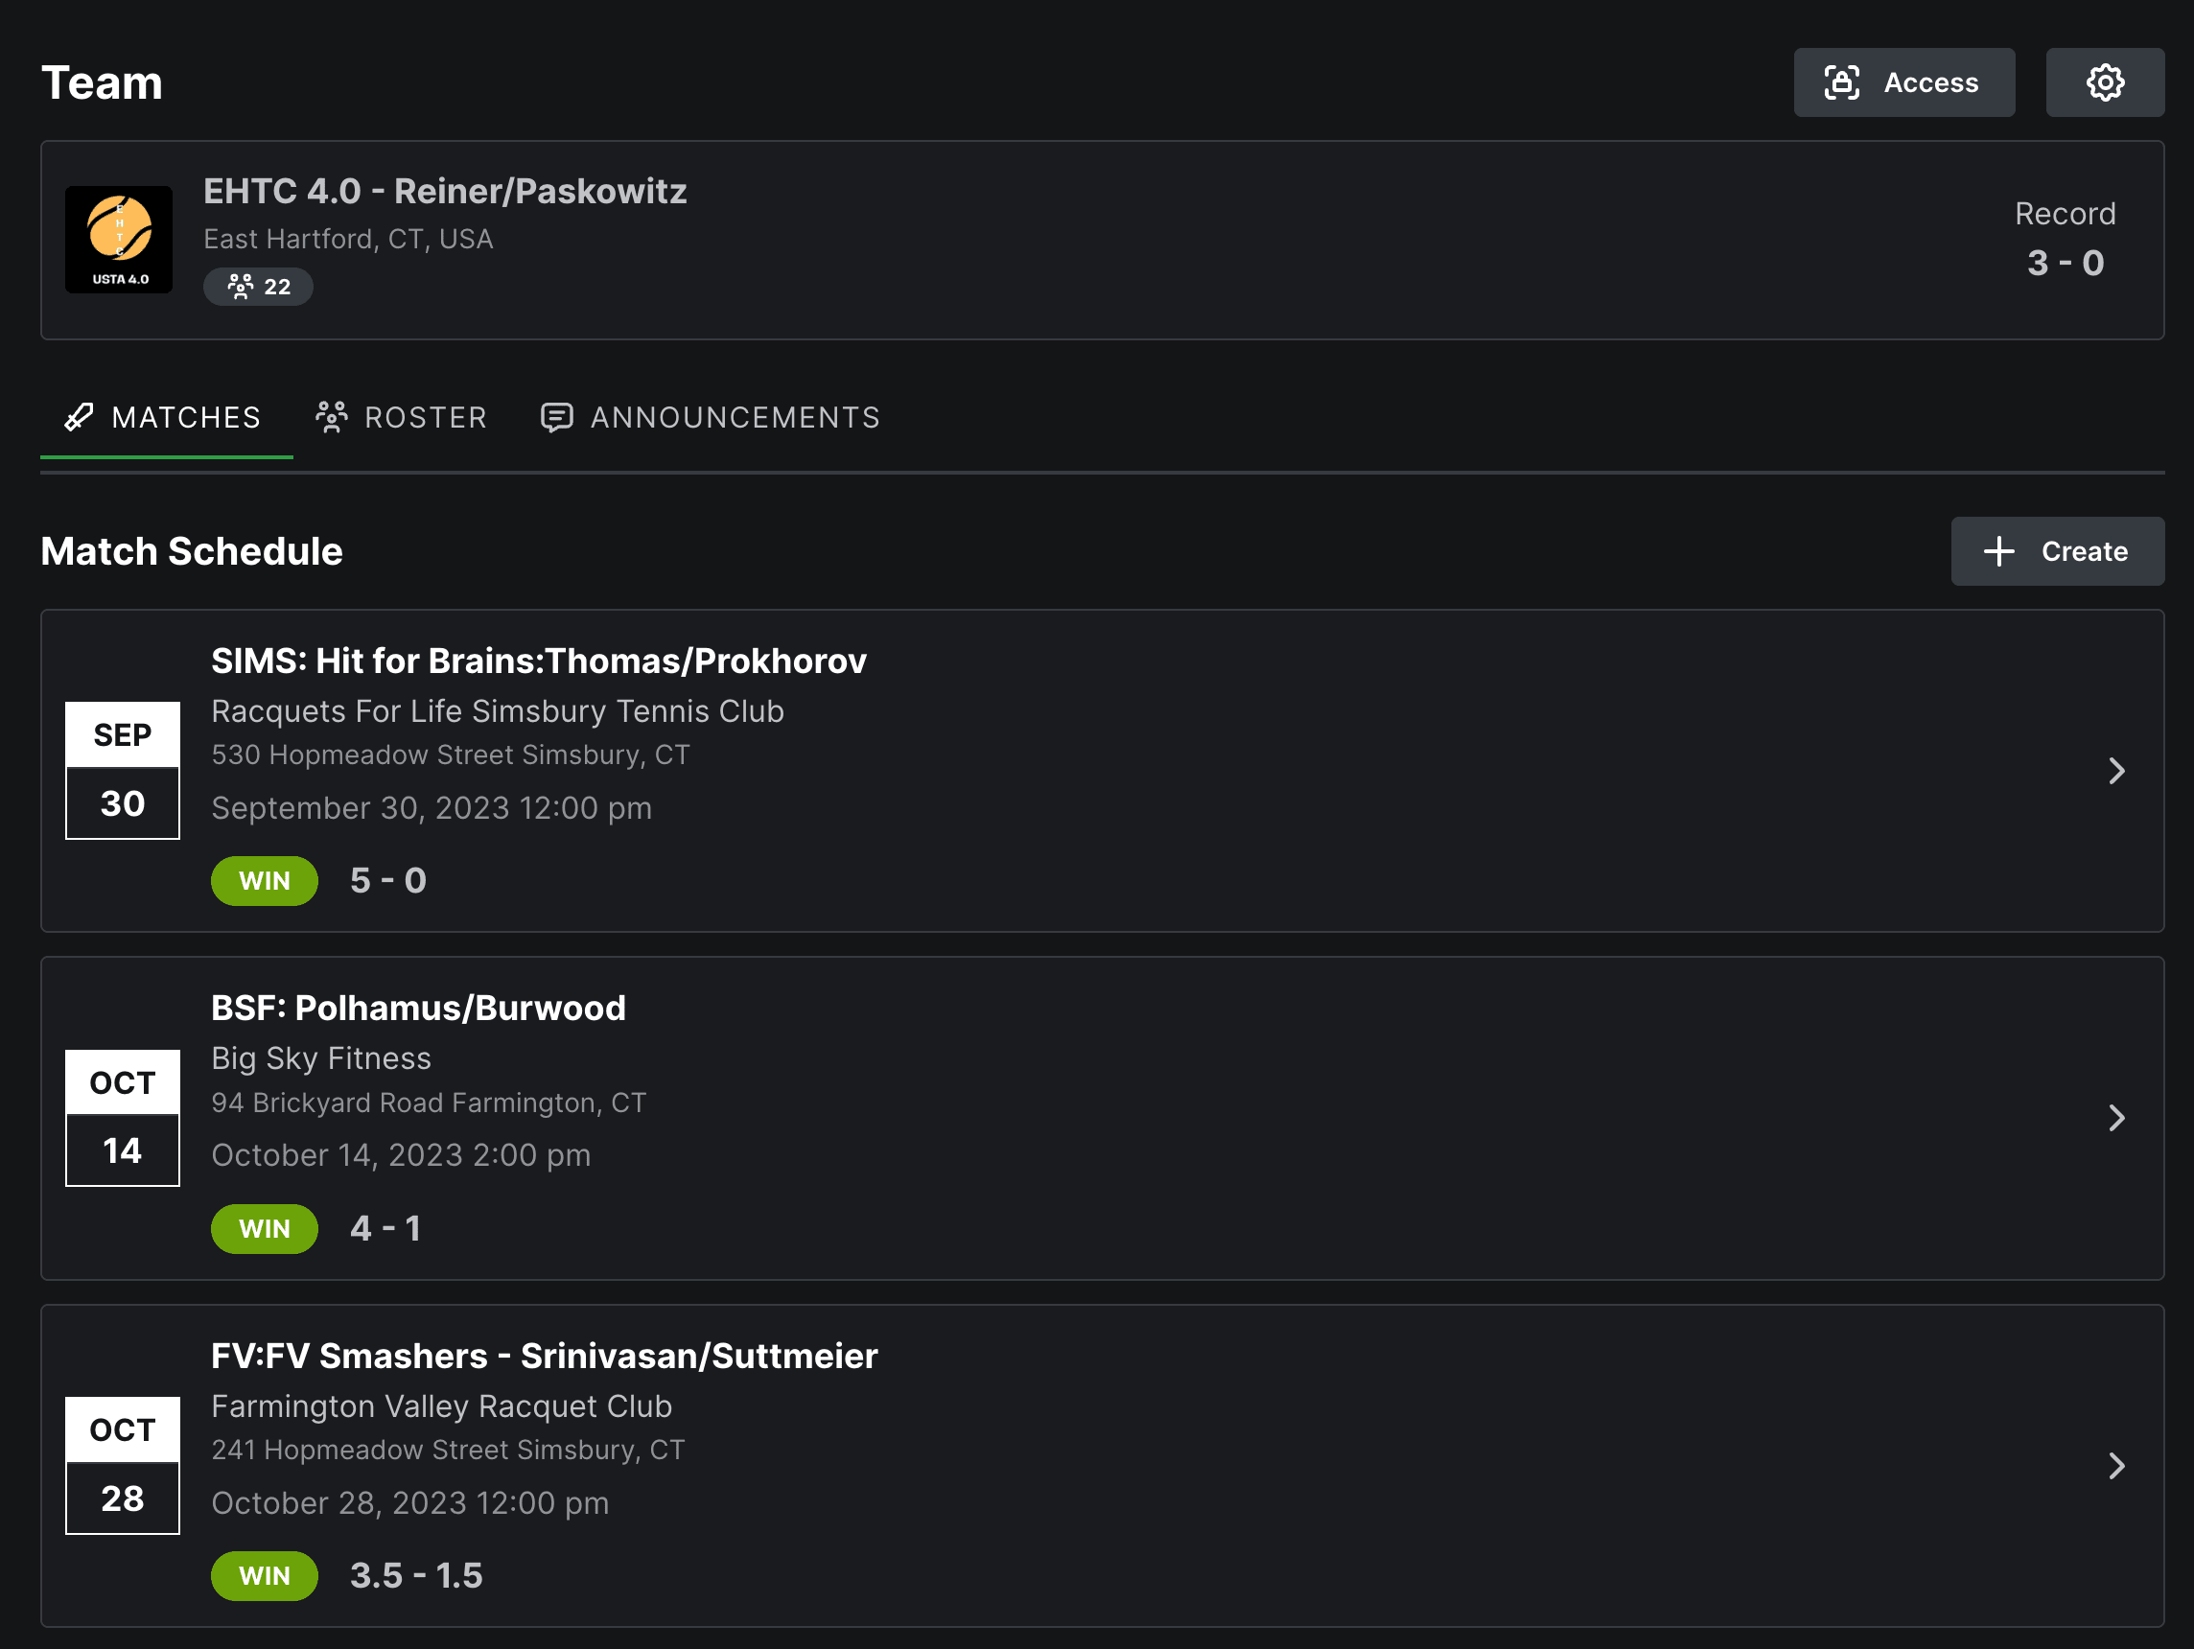Expand the BSF Polhamus/Burwood match chevron
This screenshot has height=1649, width=2194.
click(2118, 1119)
